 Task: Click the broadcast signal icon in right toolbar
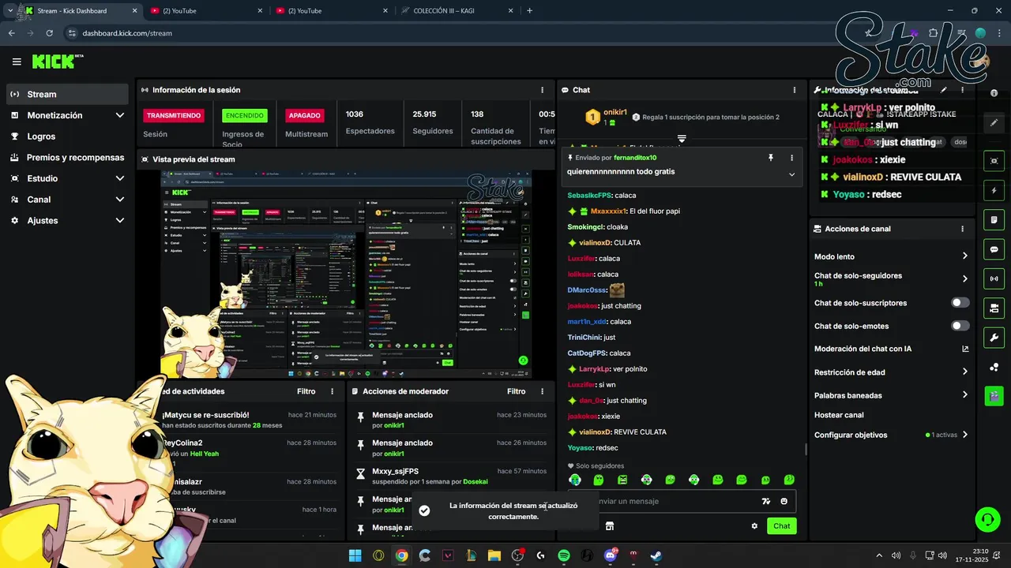994,278
